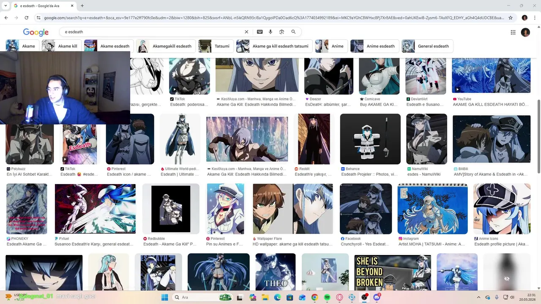Open the Pxfuel Susanoo vs Esdeath thumbnail
The image size is (541, 304).
pyautogui.click(x=95, y=209)
